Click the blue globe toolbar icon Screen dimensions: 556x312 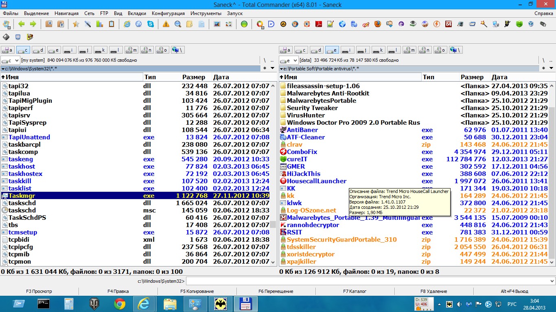pos(342,24)
